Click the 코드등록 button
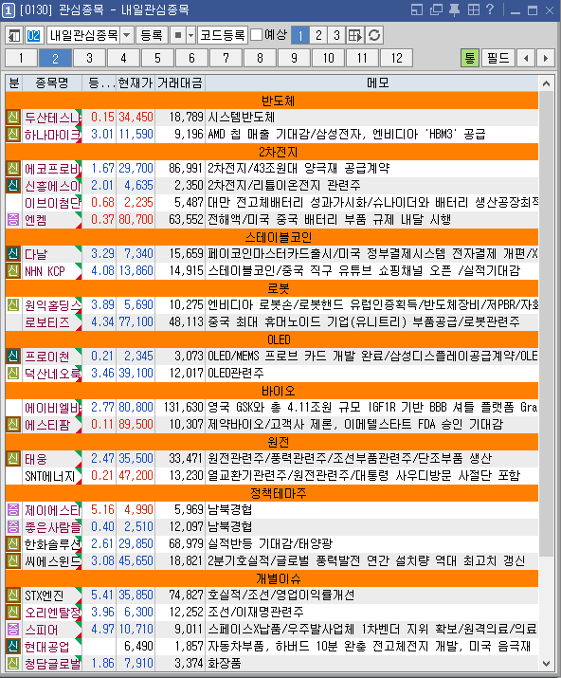 pyautogui.click(x=223, y=35)
